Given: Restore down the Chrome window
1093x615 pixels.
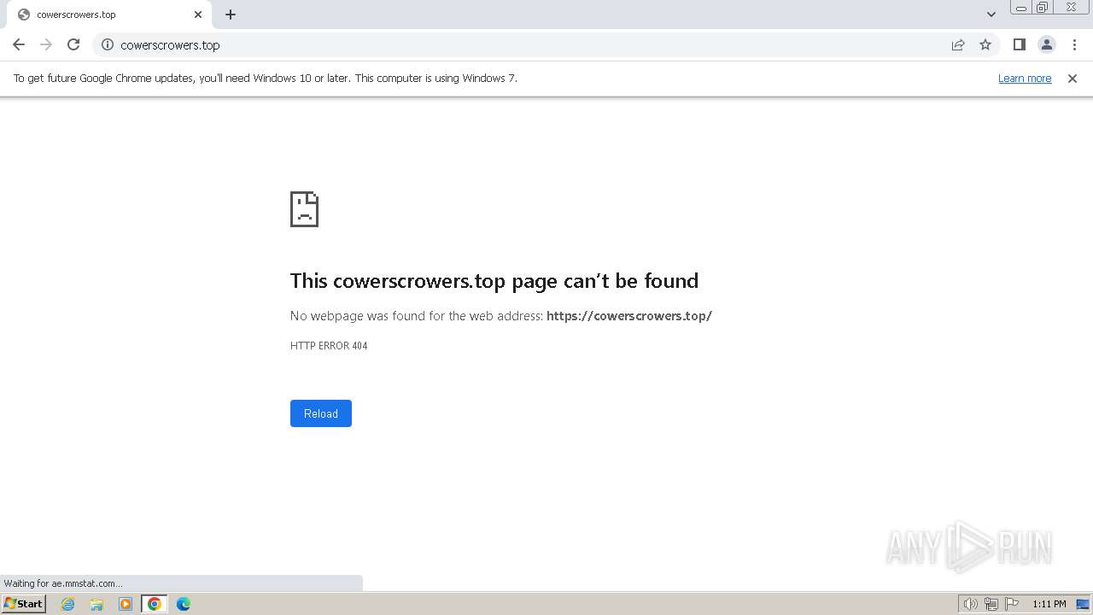Looking at the screenshot, I should click(1043, 8).
